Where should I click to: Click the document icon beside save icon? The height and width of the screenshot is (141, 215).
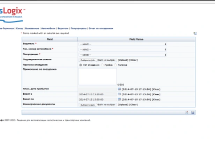tap(187, 112)
